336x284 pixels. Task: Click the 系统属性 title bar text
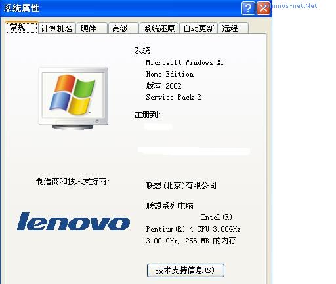click(22, 9)
